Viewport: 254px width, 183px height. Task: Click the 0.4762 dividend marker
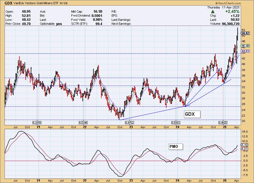point(130,122)
